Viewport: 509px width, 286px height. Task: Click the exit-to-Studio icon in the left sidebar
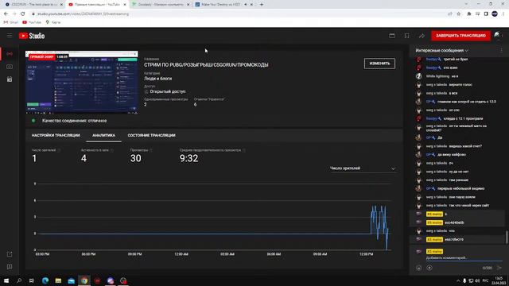pos(10,254)
